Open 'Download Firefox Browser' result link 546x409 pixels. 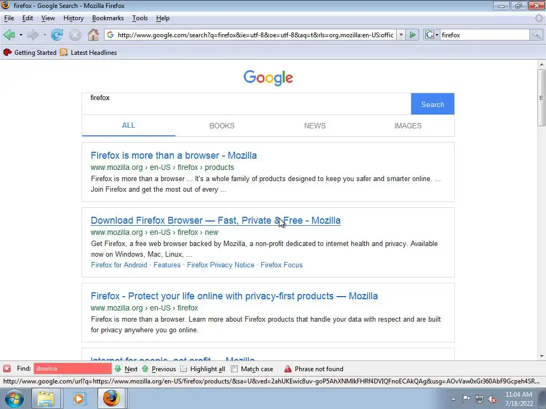pyautogui.click(x=215, y=220)
